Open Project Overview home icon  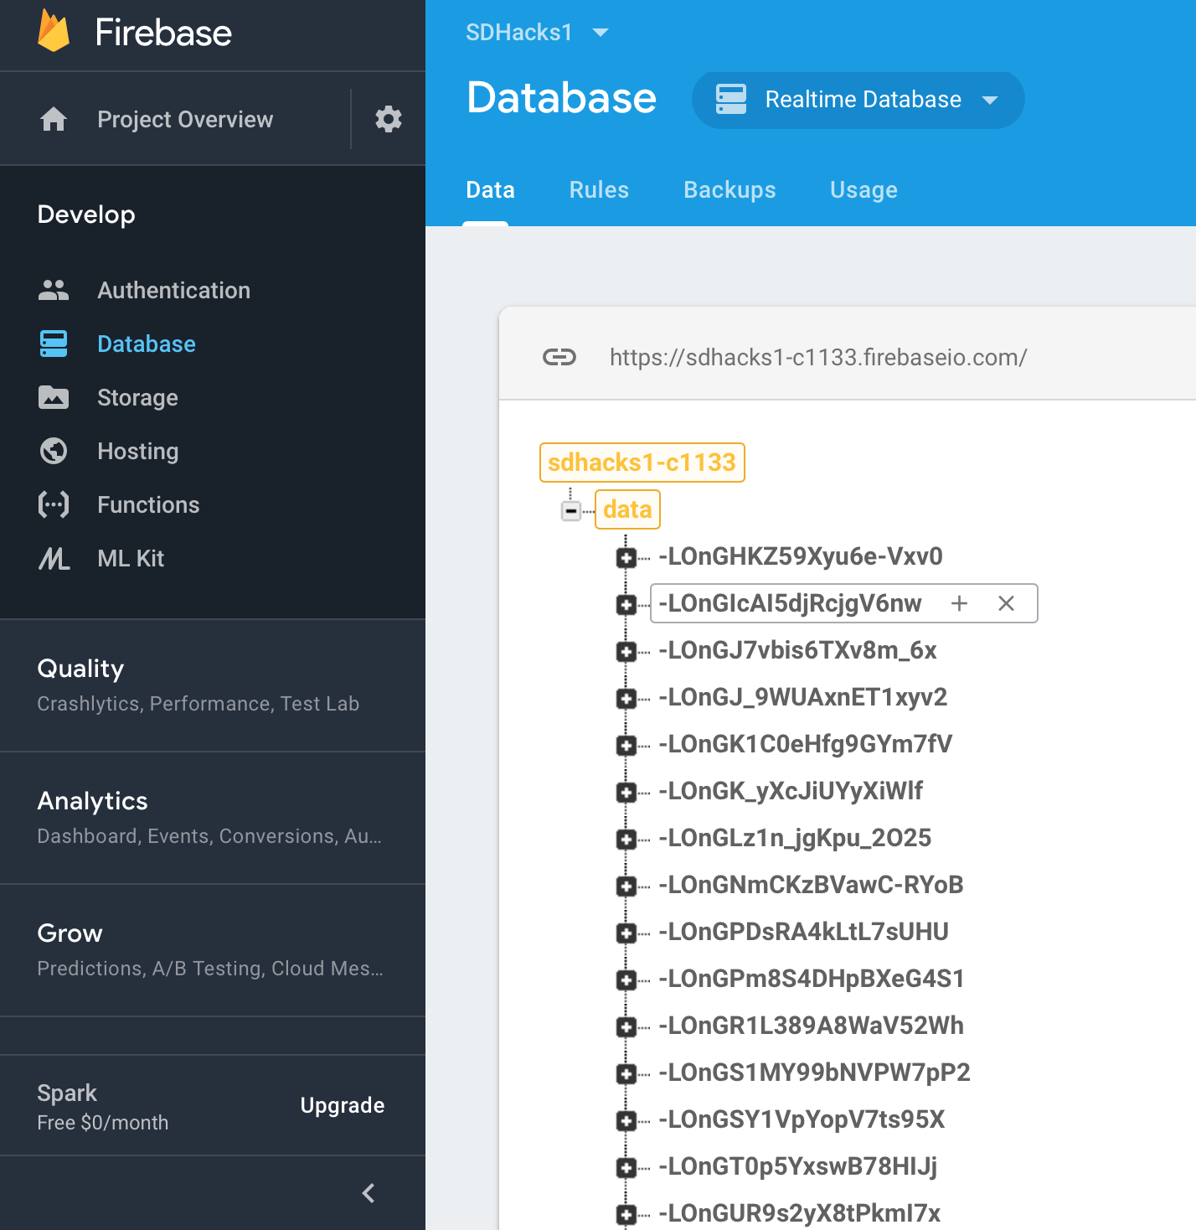point(54,119)
